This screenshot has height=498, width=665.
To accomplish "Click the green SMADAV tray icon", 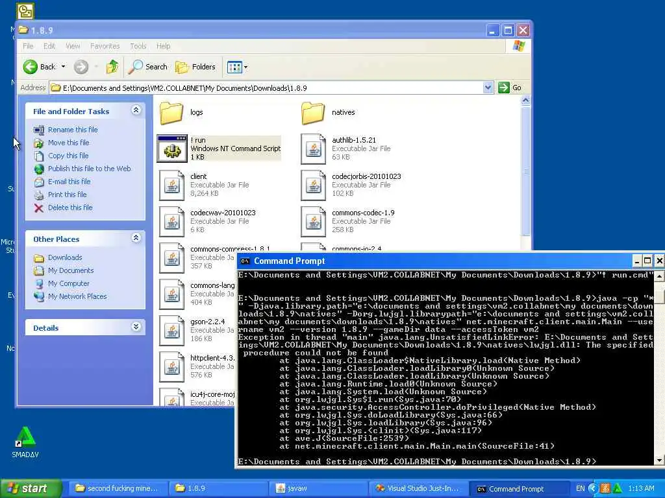I will tap(617, 488).
